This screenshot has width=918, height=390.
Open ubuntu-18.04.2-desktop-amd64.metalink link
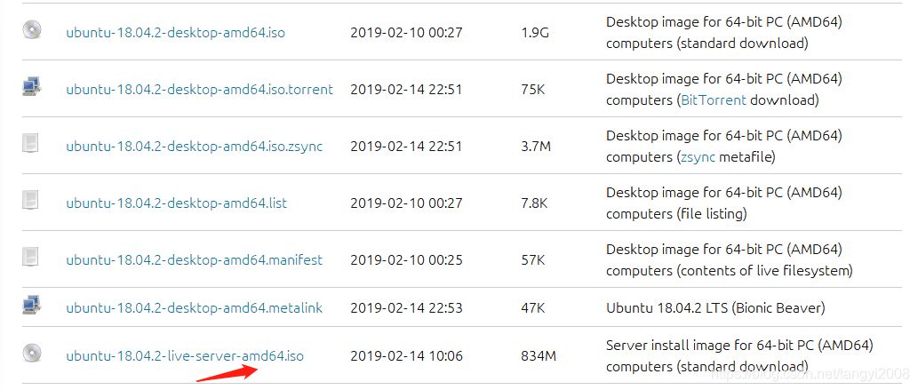pyautogui.click(x=195, y=308)
